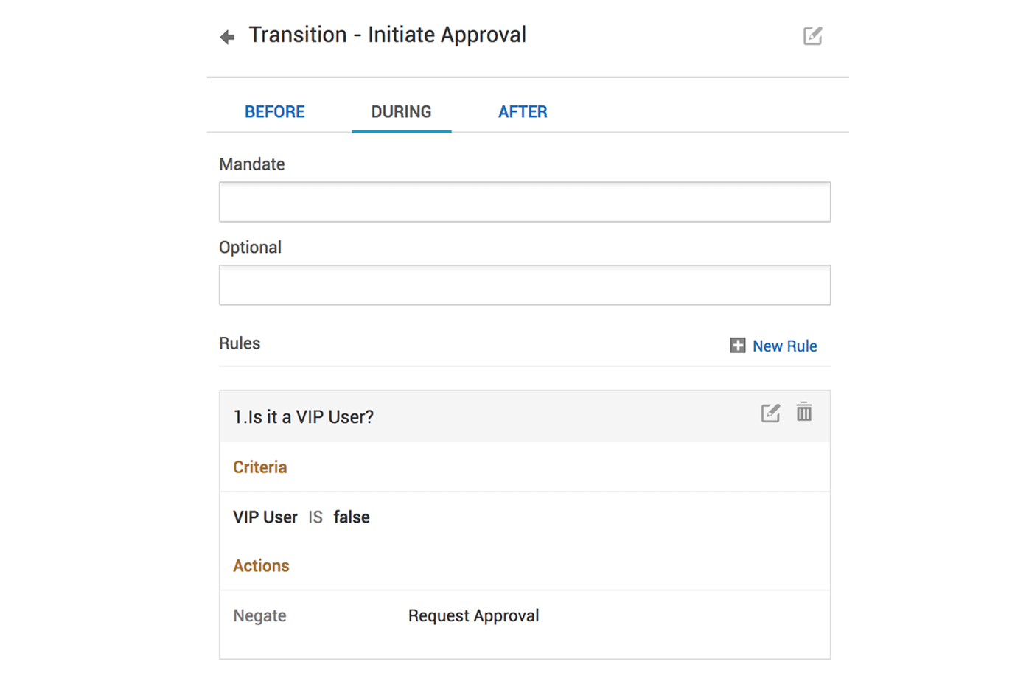Open the AFTER tab

[x=523, y=112]
